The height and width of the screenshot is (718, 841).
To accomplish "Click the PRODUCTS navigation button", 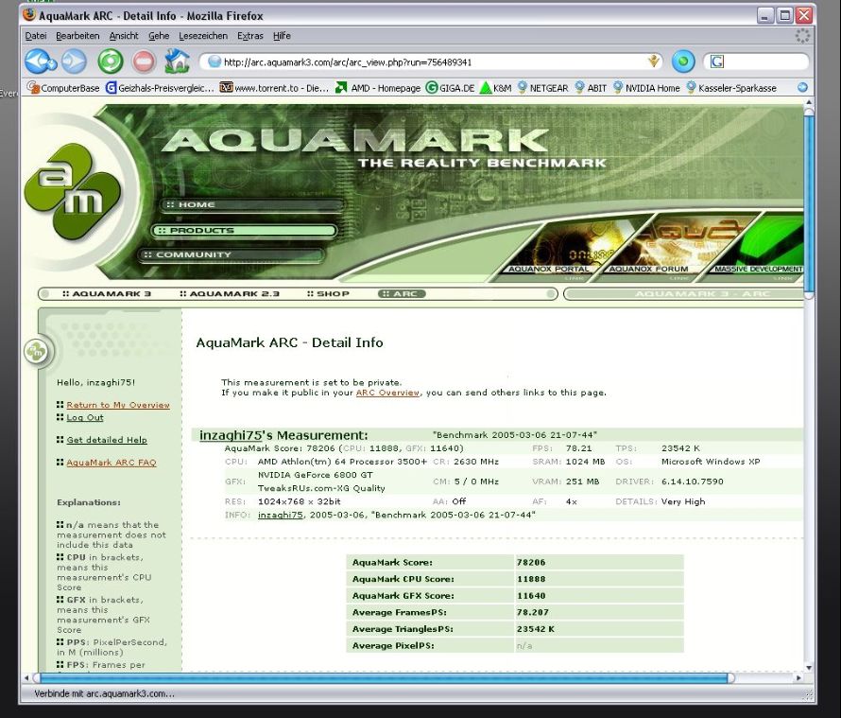I will coord(244,231).
